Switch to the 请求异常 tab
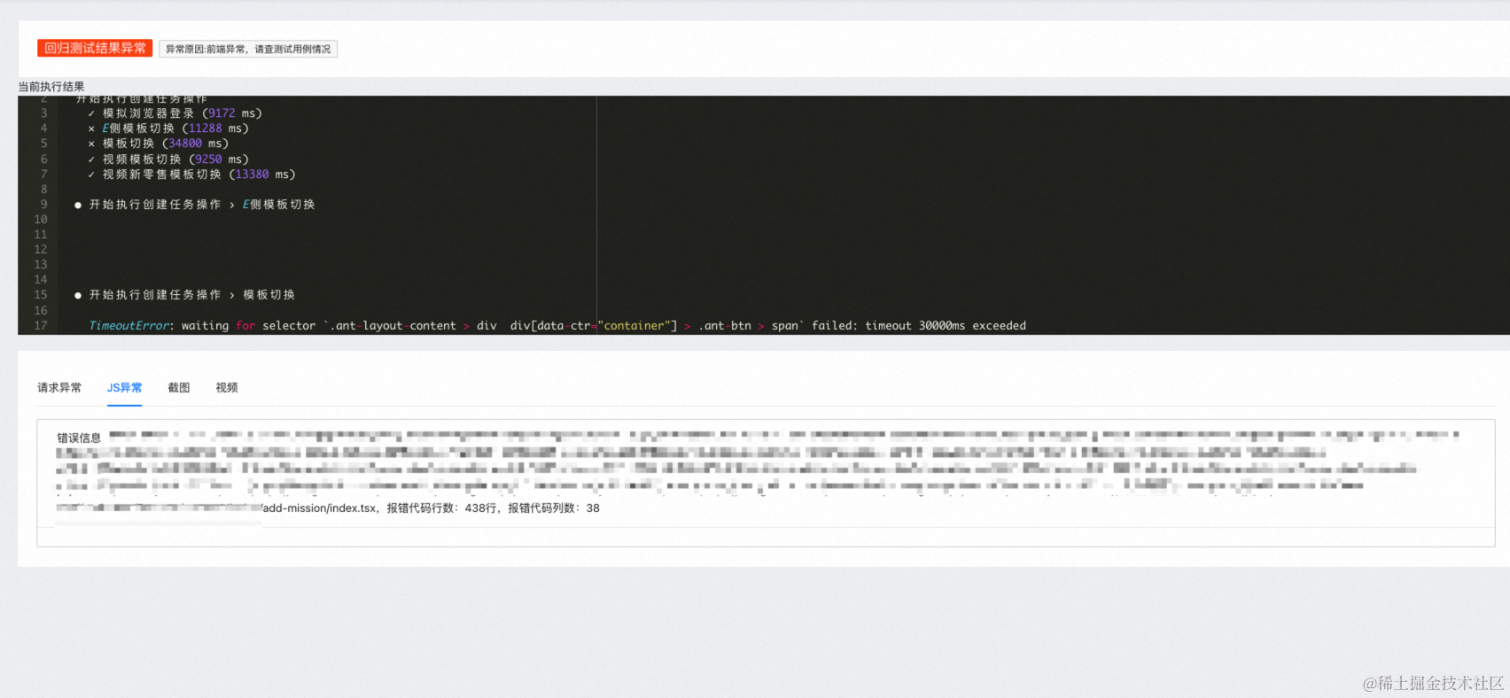This screenshot has width=1510, height=698. [59, 388]
